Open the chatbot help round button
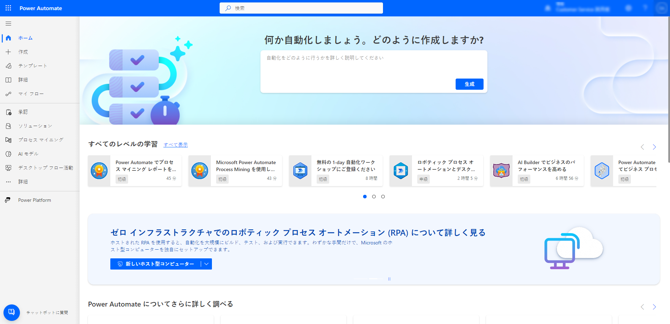This screenshot has width=670, height=324. 12,312
